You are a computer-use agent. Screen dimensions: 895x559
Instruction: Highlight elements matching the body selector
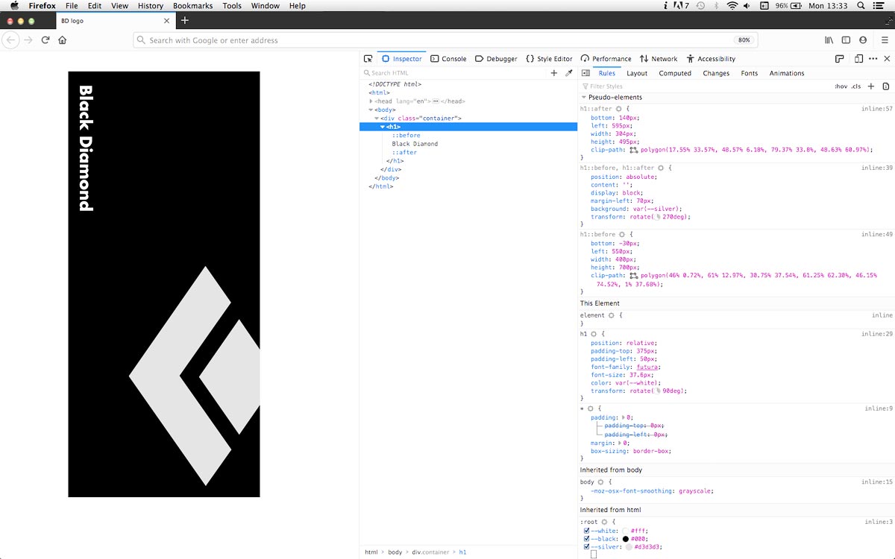click(x=601, y=482)
